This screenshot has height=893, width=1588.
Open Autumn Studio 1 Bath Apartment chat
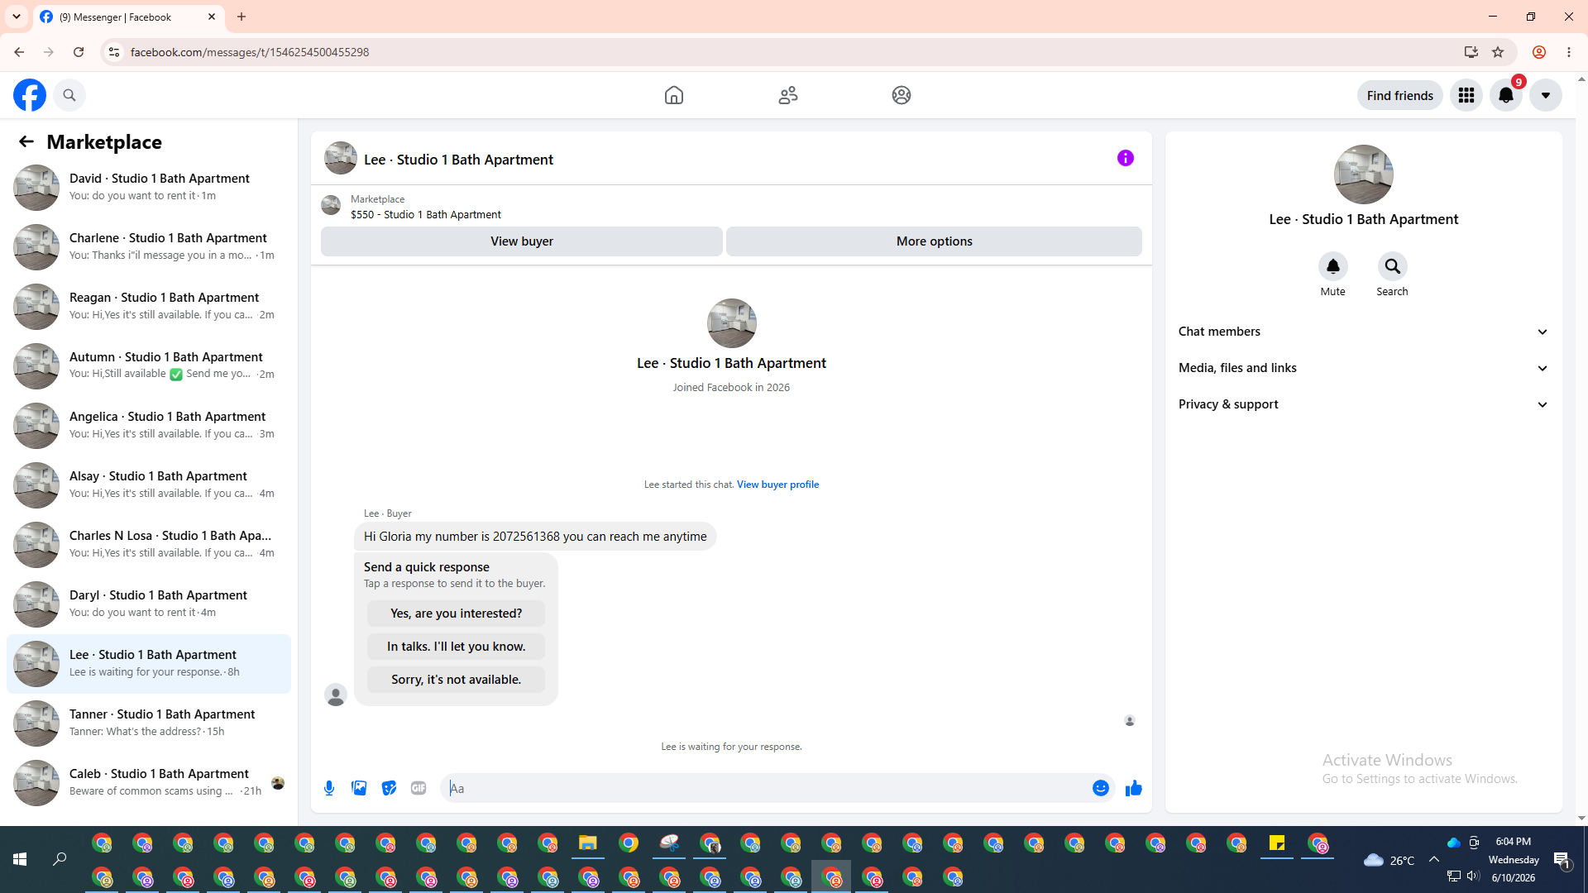149,366
